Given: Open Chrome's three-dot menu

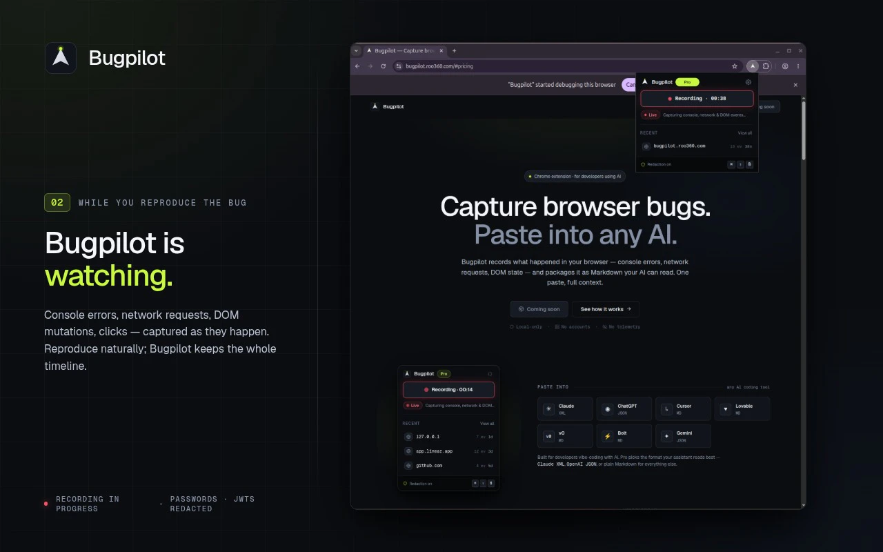Looking at the screenshot, I should tap(798, 66).
